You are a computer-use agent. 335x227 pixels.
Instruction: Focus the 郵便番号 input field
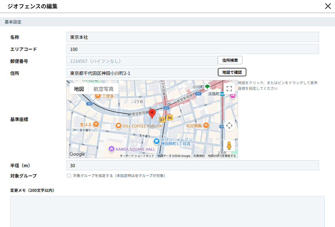tap(142, 61)
